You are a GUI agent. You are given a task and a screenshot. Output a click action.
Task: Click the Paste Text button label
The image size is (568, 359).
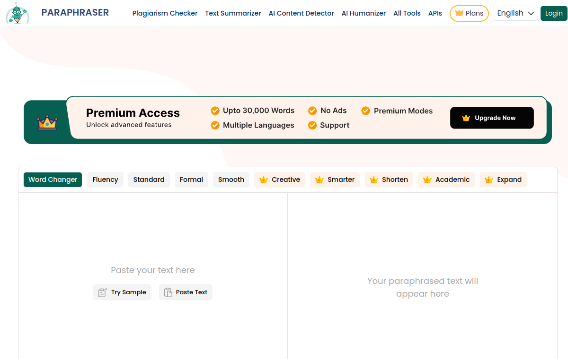click(x=192, y=292)
